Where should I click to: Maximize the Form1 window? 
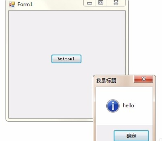click(101, 3)
